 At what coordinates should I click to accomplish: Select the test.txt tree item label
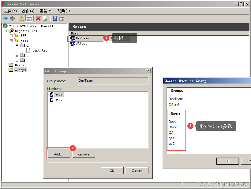(40, 50)
